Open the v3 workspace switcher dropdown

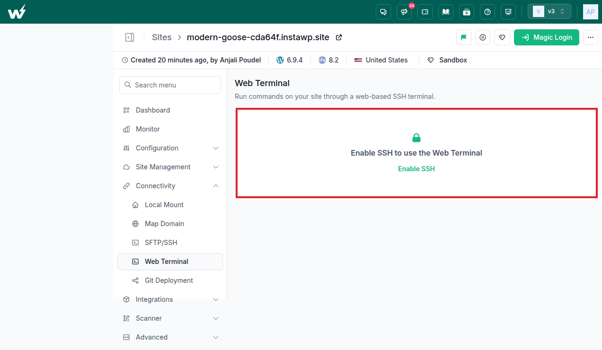point(549,12)
